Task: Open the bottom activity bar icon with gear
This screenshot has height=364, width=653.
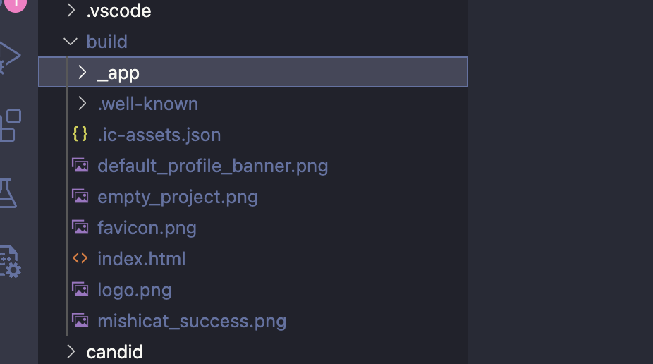Action: pyautogui.click(x=10, y=262)
